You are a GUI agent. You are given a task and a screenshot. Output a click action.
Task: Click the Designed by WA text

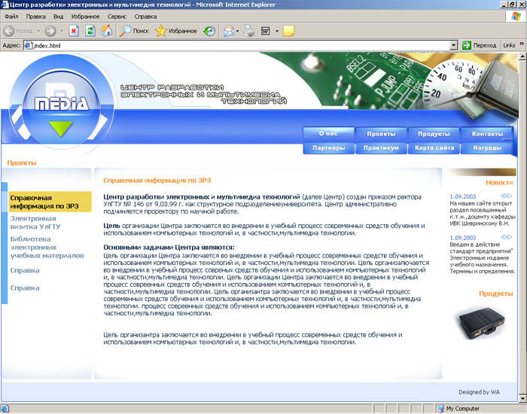(x=479, y=392)
